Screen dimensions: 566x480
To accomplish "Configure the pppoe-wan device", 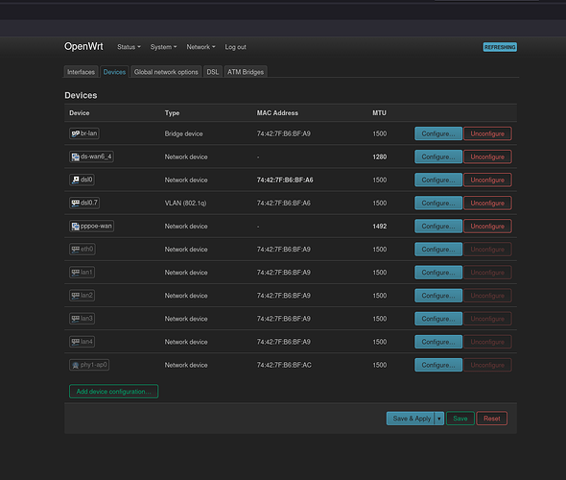I will point(438,227).
